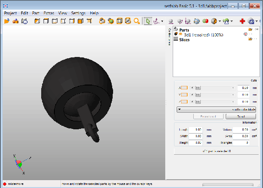Click the Y cut value field

[243, 95]
